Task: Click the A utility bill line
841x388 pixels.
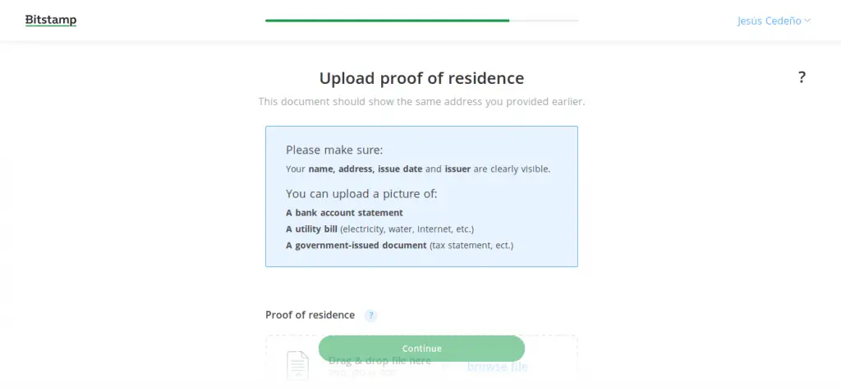Action: click(x=379, y=229)
